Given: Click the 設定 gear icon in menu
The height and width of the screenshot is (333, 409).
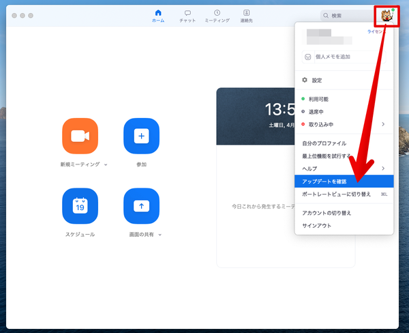Looking at the screenshot, I should point(305,80).
